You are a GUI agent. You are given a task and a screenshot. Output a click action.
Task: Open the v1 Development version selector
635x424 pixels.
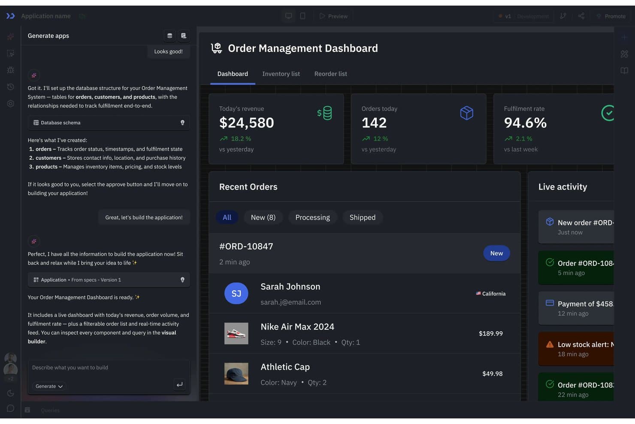click(x=523, y=16)
